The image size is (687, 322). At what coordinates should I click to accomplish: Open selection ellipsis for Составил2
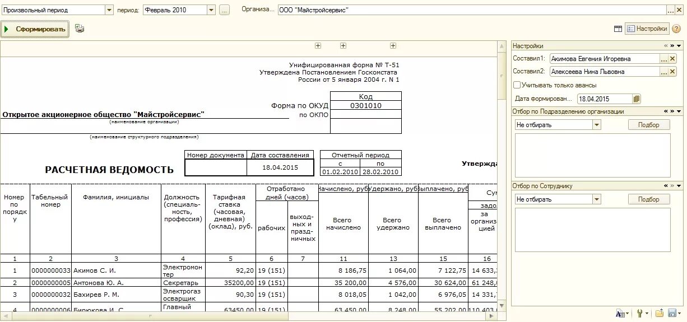664,72
